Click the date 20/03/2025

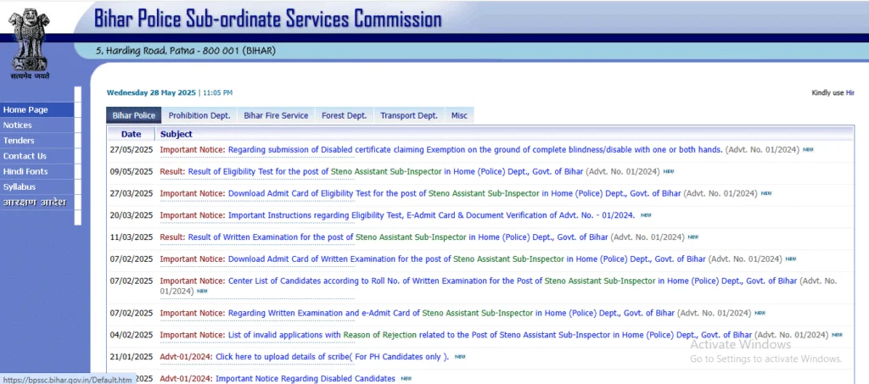[x=132, y=215]
